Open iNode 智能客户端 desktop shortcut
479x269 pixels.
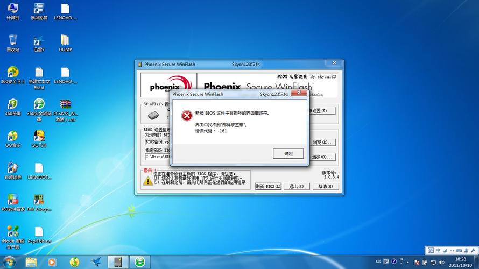[x=13, y=238]
